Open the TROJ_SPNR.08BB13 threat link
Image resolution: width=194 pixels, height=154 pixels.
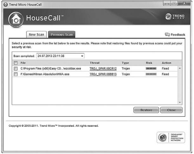(103, 74)
